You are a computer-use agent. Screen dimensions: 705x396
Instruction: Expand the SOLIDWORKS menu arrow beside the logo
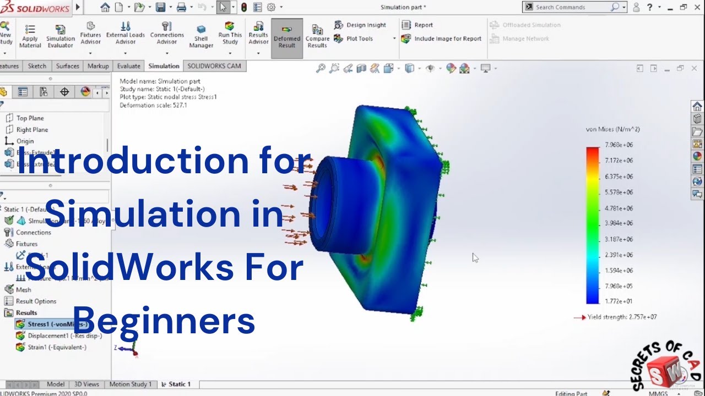pyautogui.click(x=77, y=8)
